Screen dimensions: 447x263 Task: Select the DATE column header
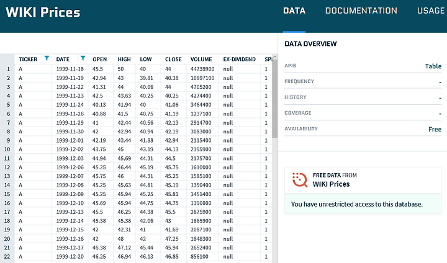(x=63, y=60)
